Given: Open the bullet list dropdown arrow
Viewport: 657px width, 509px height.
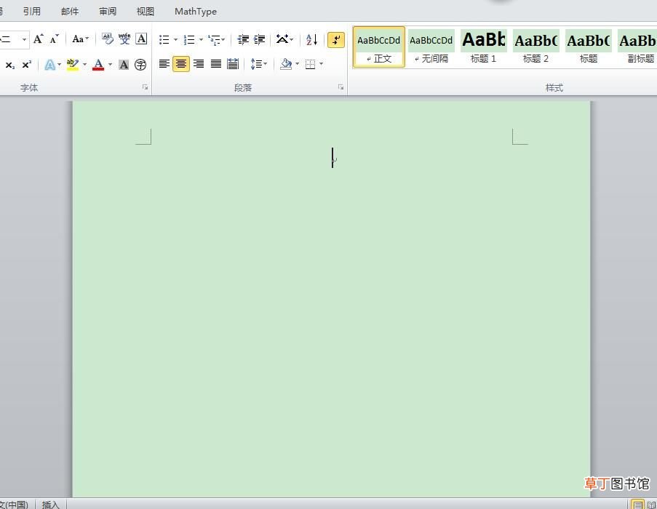Looking at the screenshot, I should [175, 40].
